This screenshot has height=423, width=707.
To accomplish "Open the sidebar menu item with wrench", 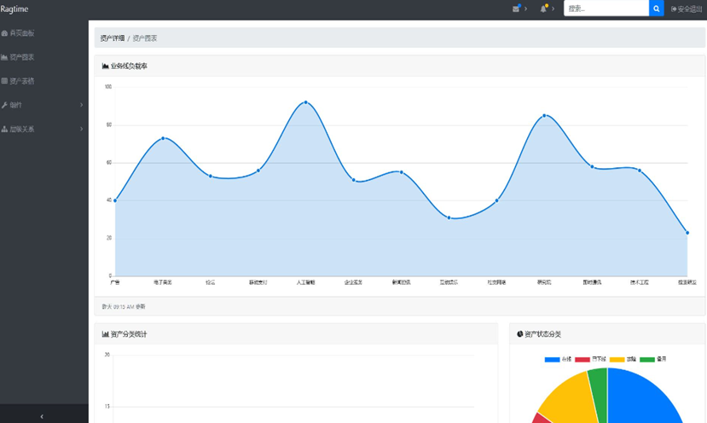I will pyautogui.click(x=44, y=105).
